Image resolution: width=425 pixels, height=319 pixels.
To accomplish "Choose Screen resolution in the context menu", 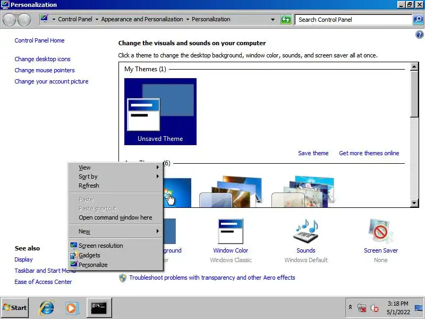I will [116, 246].
